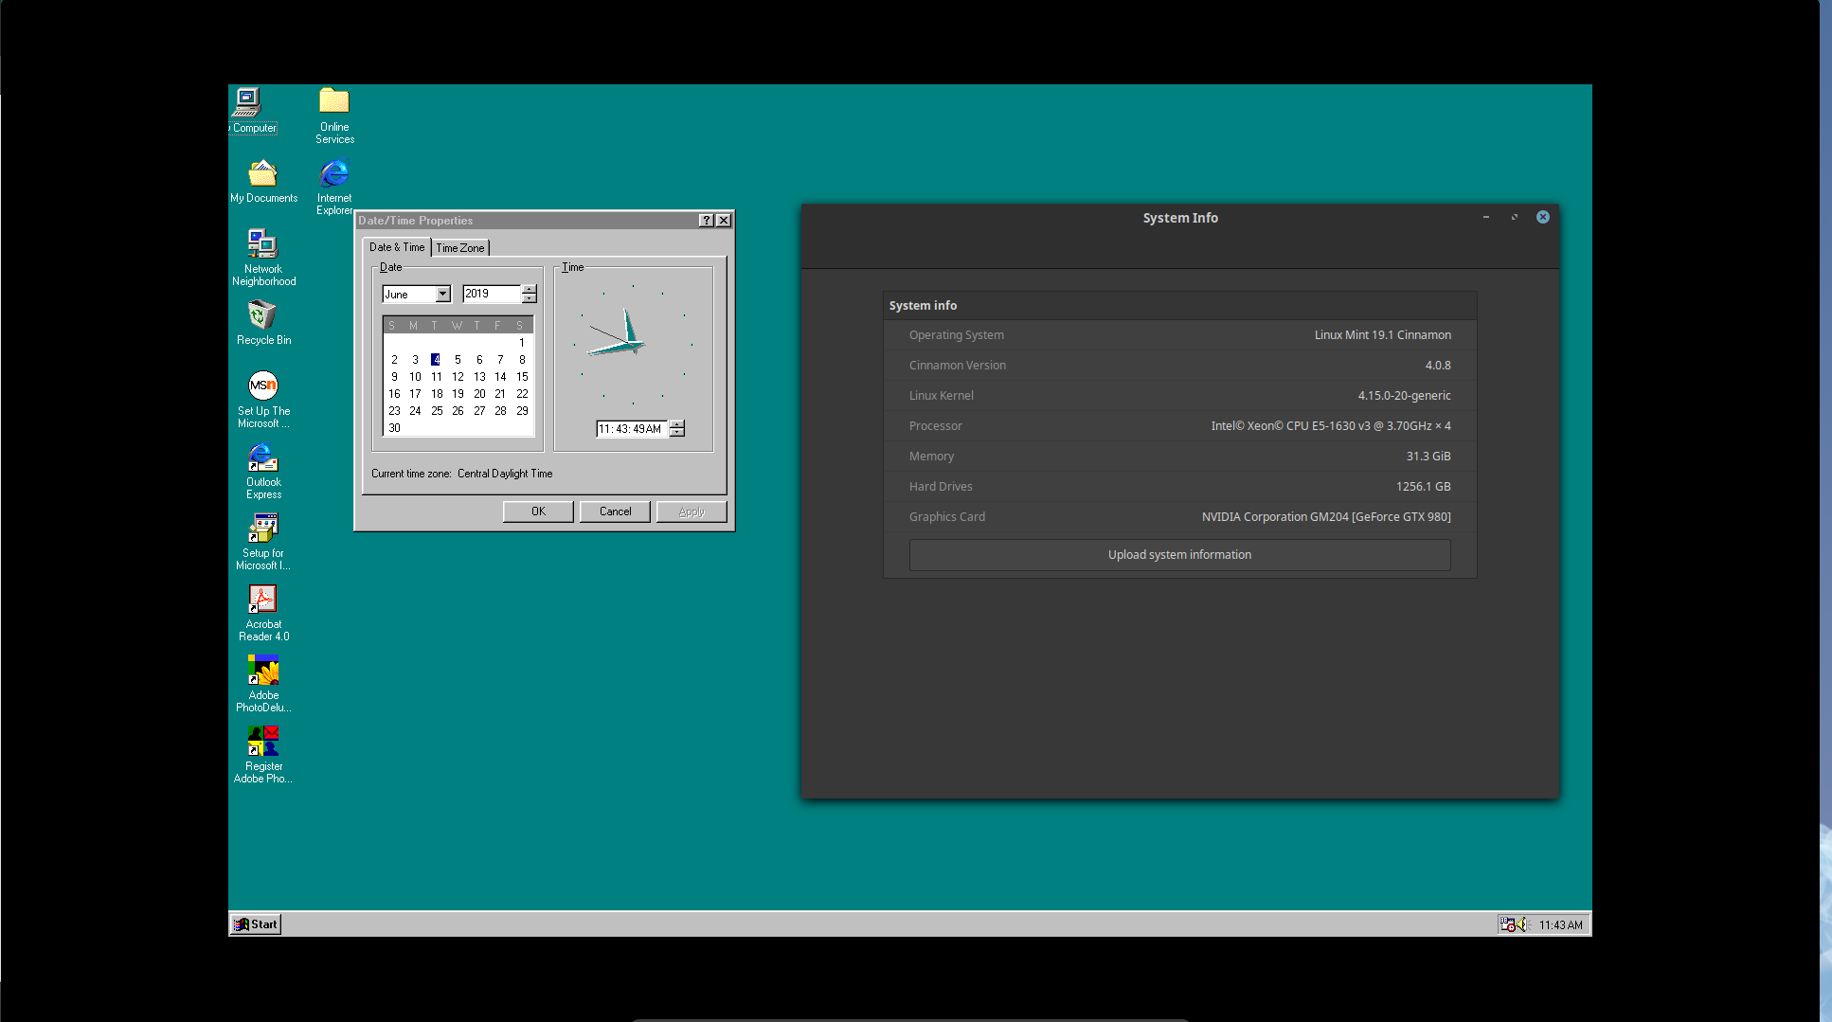
Task: Select day 22 in the calendar
Action: click(x=522, y=394)
